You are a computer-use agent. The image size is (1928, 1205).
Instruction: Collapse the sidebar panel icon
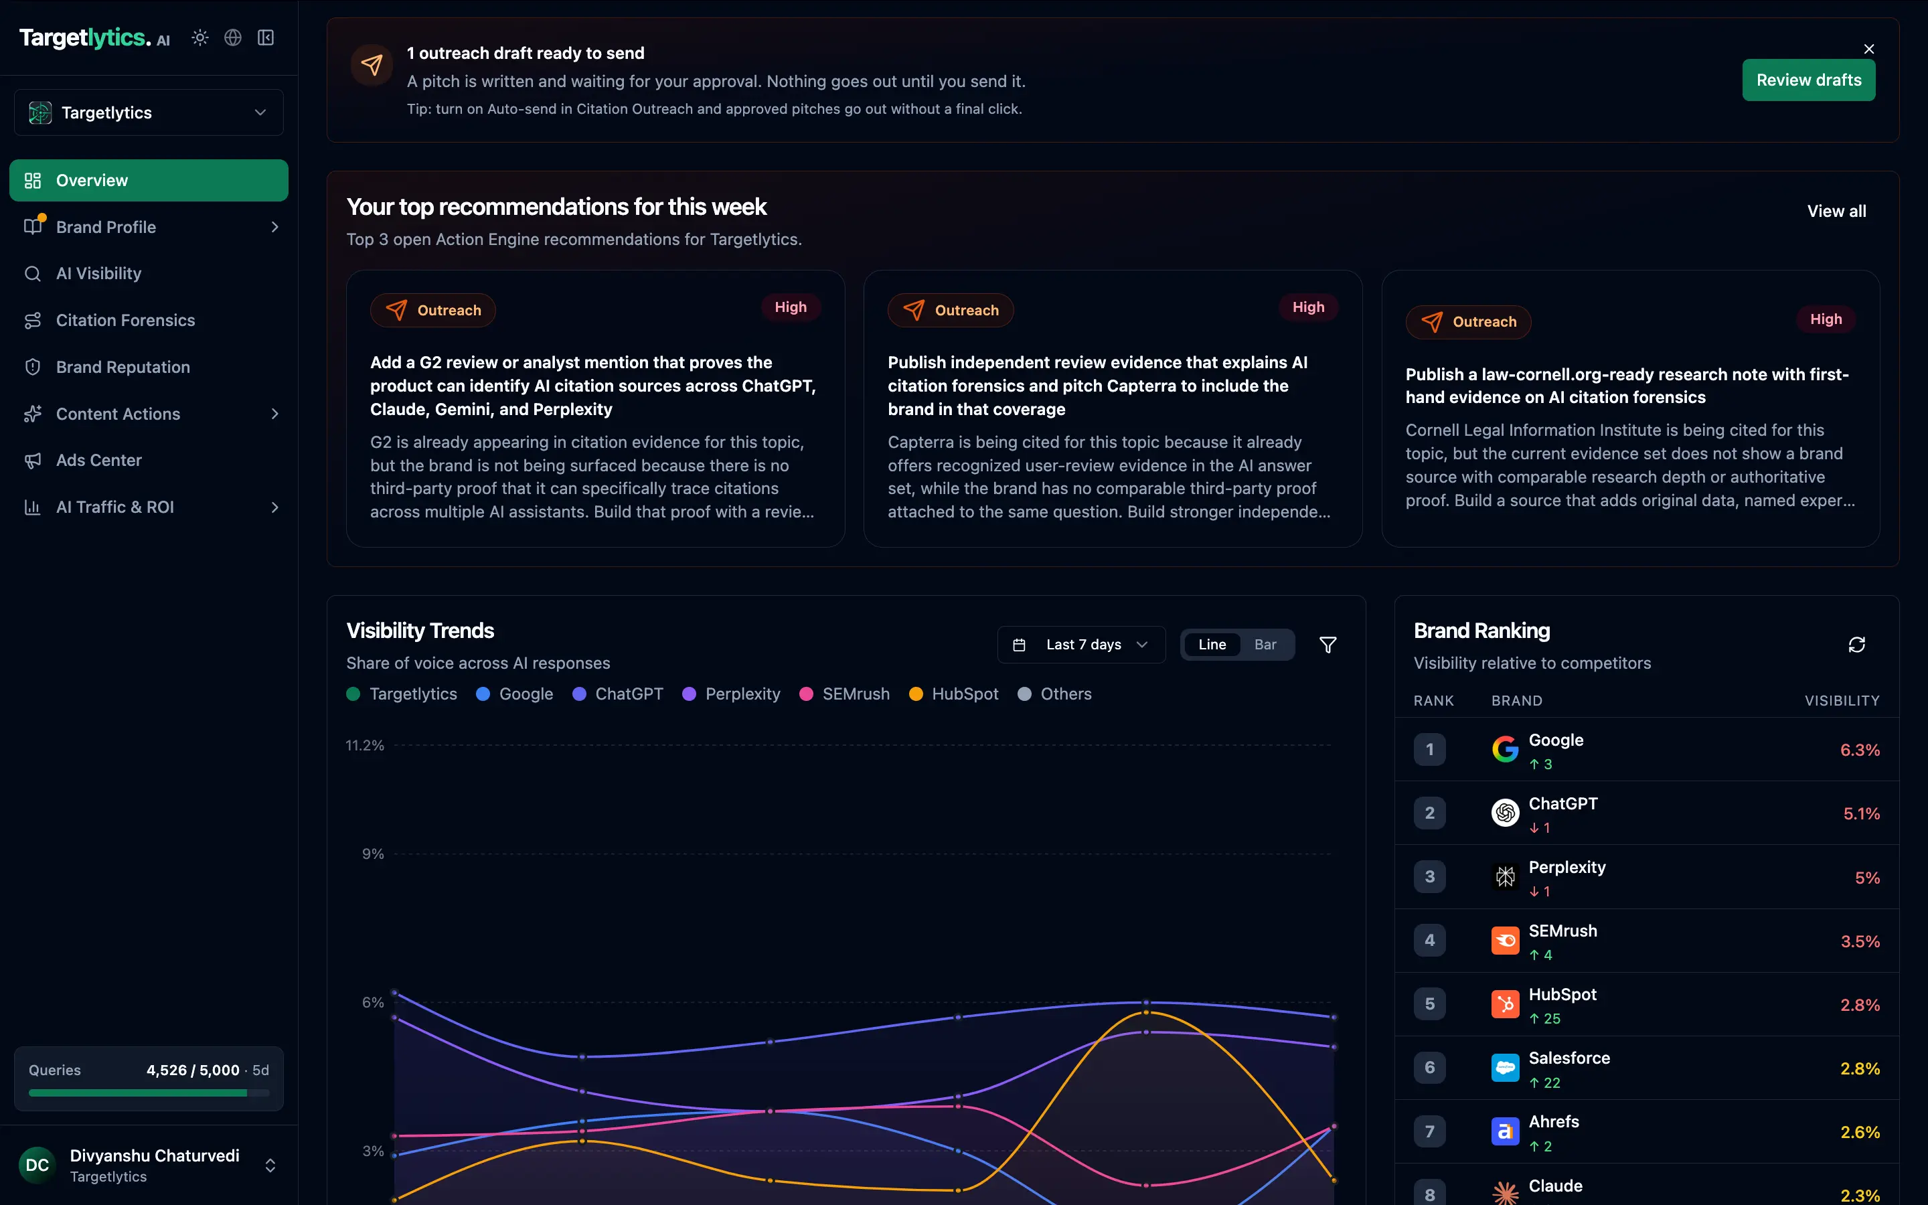coord(266,37)
